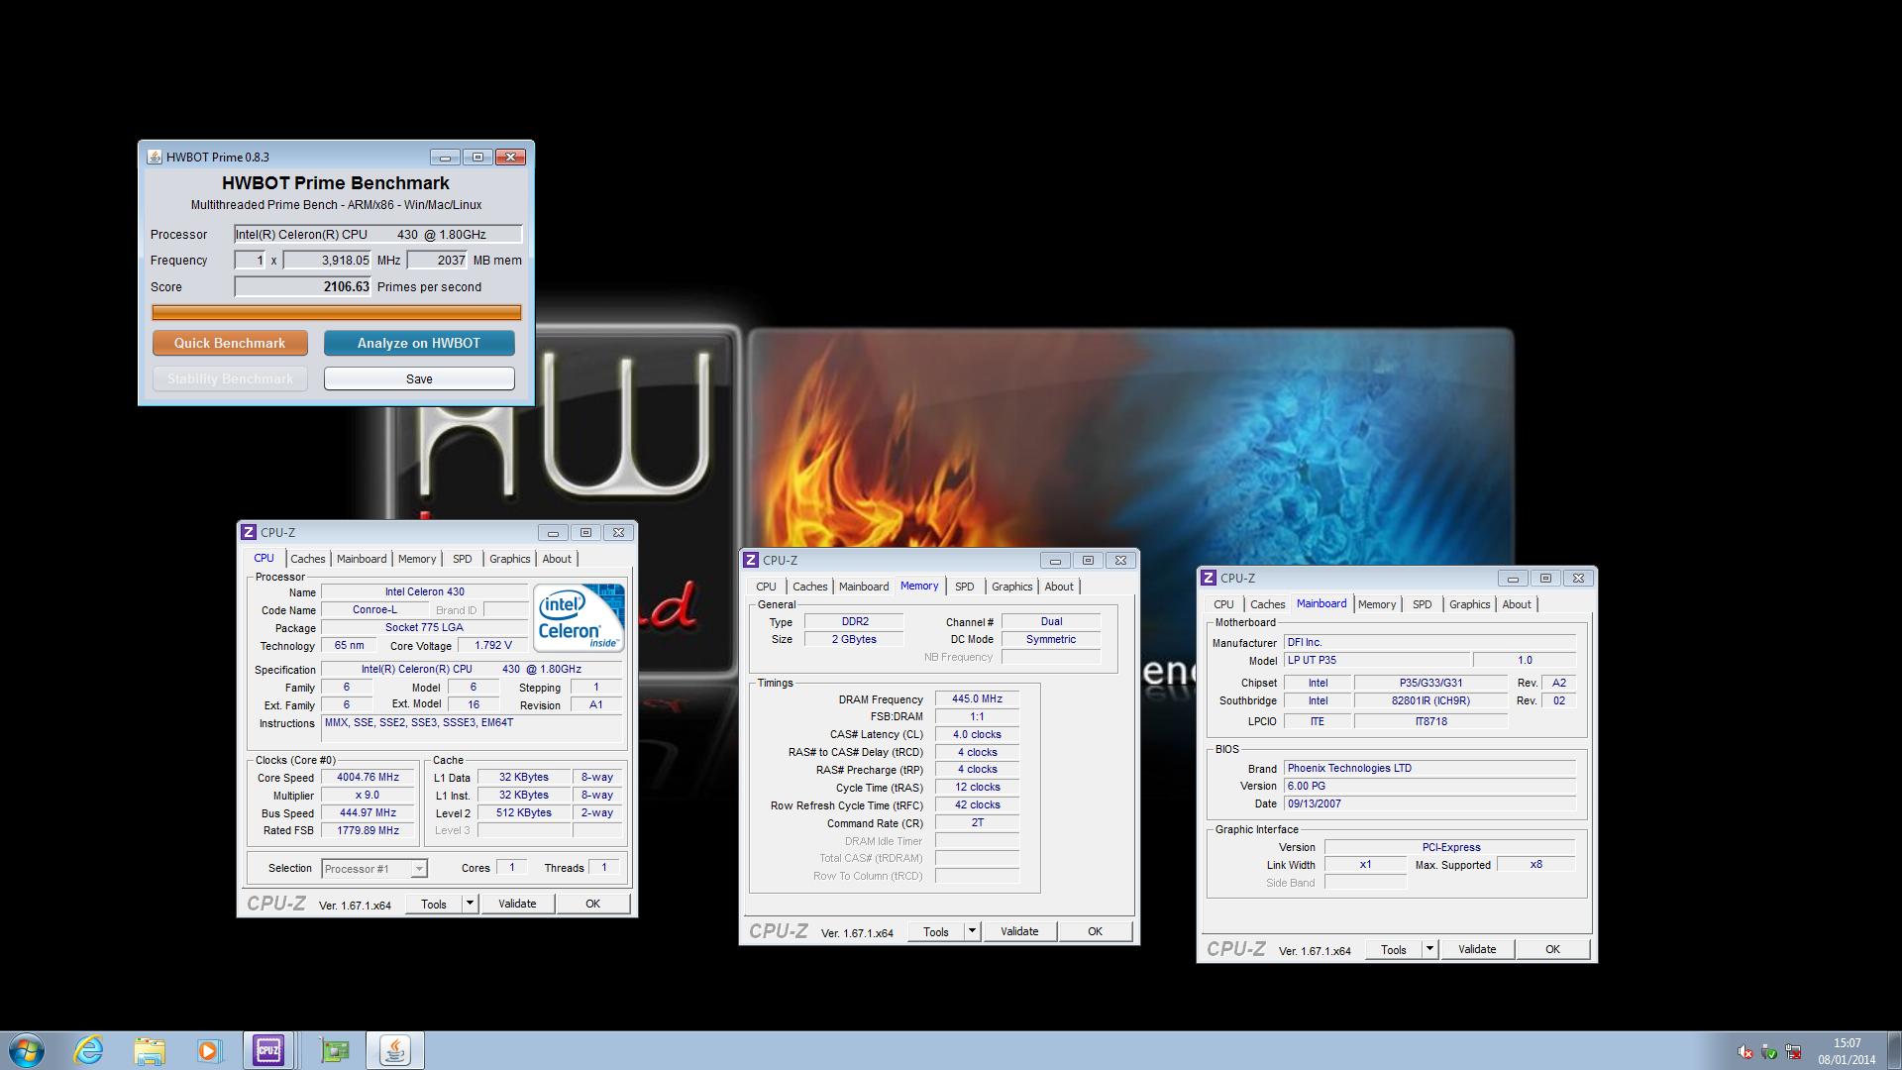Click Tools button in Mainboard window

(x=1394, y=949)
